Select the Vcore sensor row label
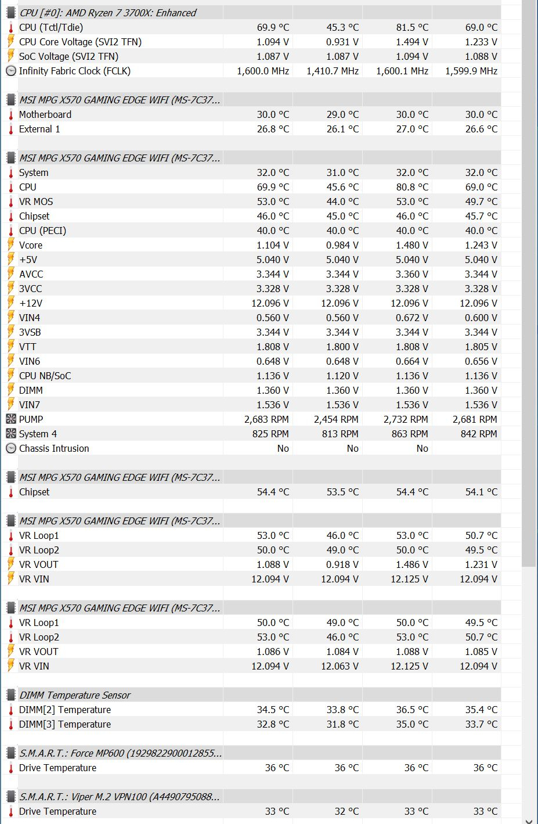 (31, 245)
